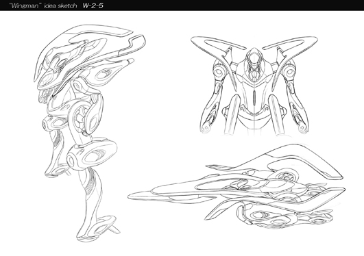Click the front-view robot's left shoulder ring
Screen dimensions: 364x256
(219, 71)
